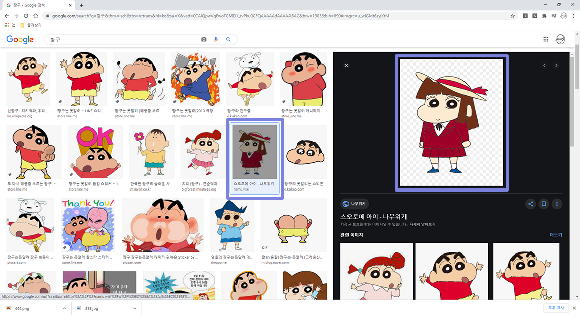Click the browser back arrow
The width and height of the screenshot is (580, 317).
[x=6, y=16]
